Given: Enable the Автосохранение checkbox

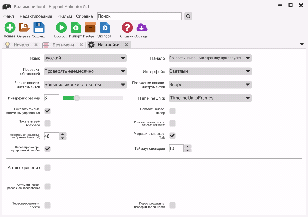Looking at the screenshot, I should (x=48, y=168).
